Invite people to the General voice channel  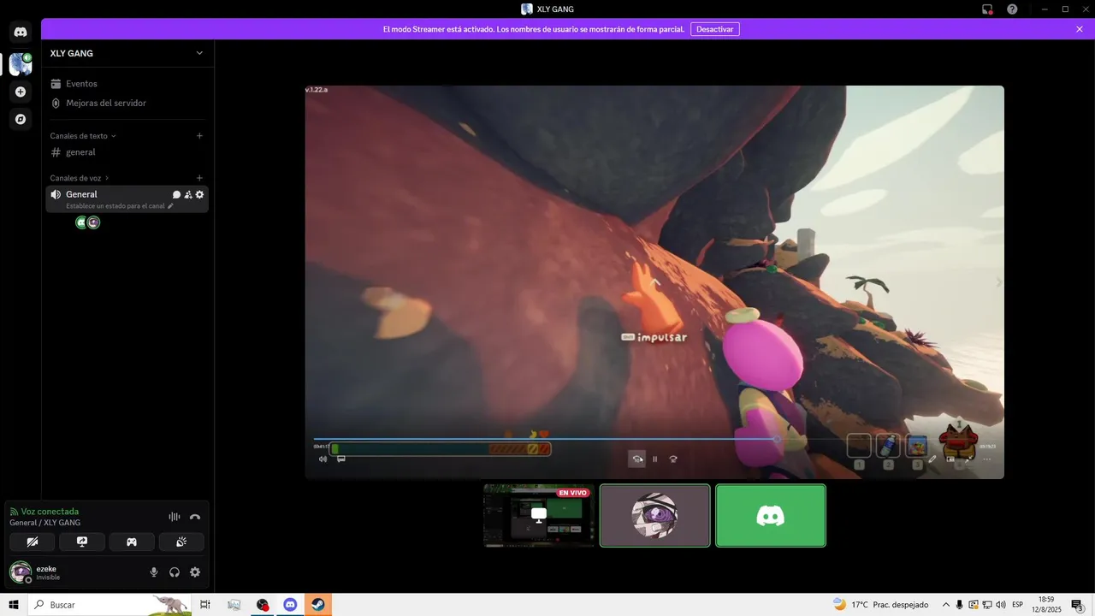pos(188,195)
